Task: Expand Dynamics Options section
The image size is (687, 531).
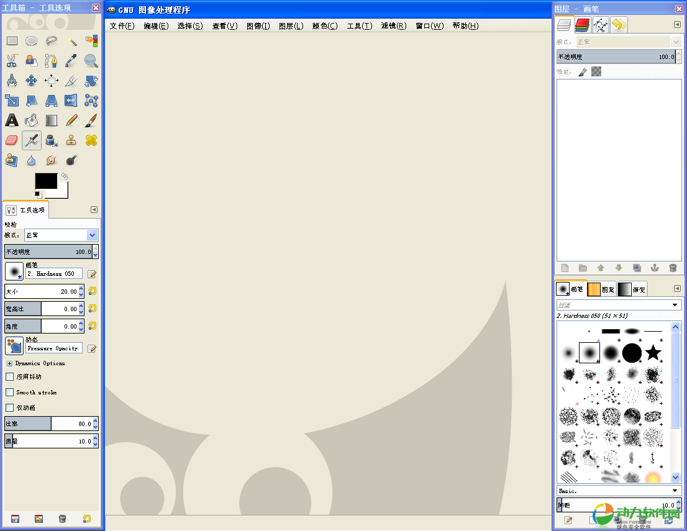Action: [x=9, y=363]
